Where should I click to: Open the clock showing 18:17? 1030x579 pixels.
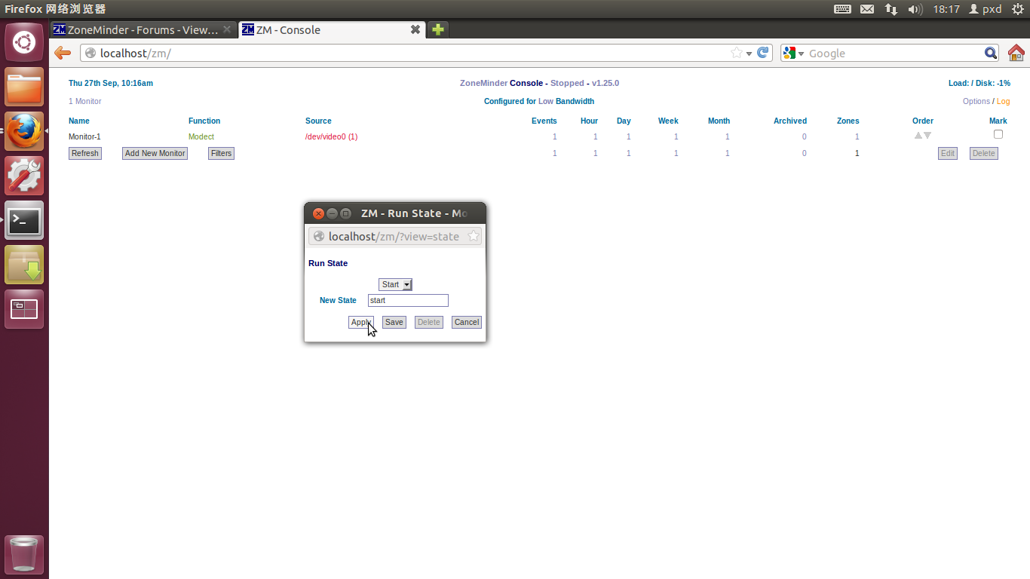[x=946, y=9]
